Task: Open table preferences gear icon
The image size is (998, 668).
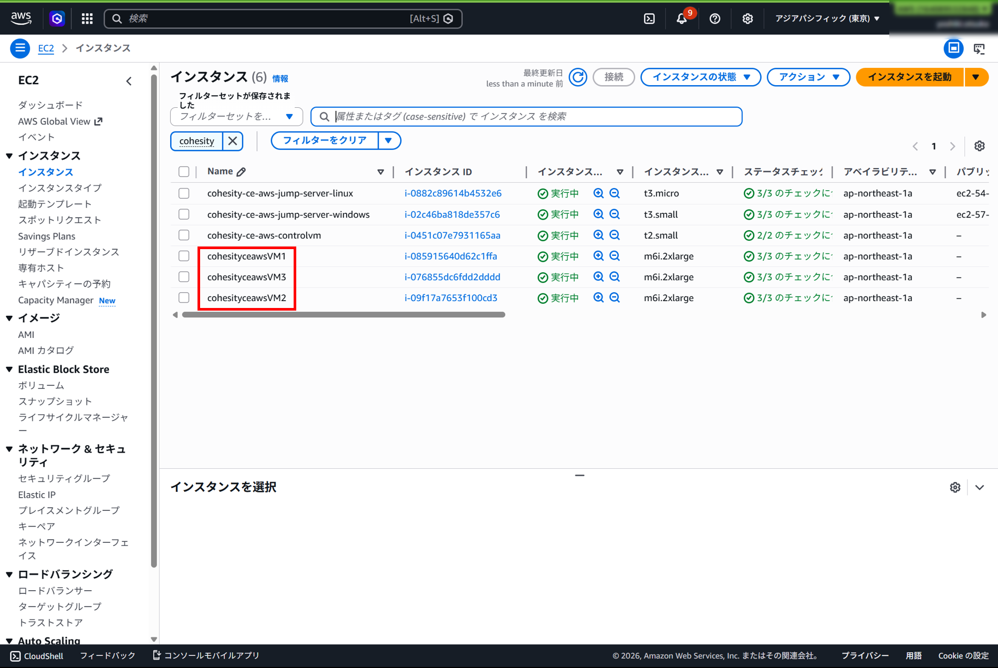Action: (x=979, y=146)
